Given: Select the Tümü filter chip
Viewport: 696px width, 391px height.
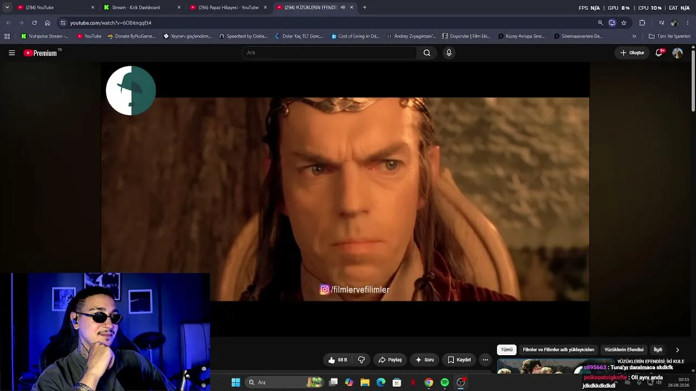Looking at the screenshot, I should tap(507, 350).
